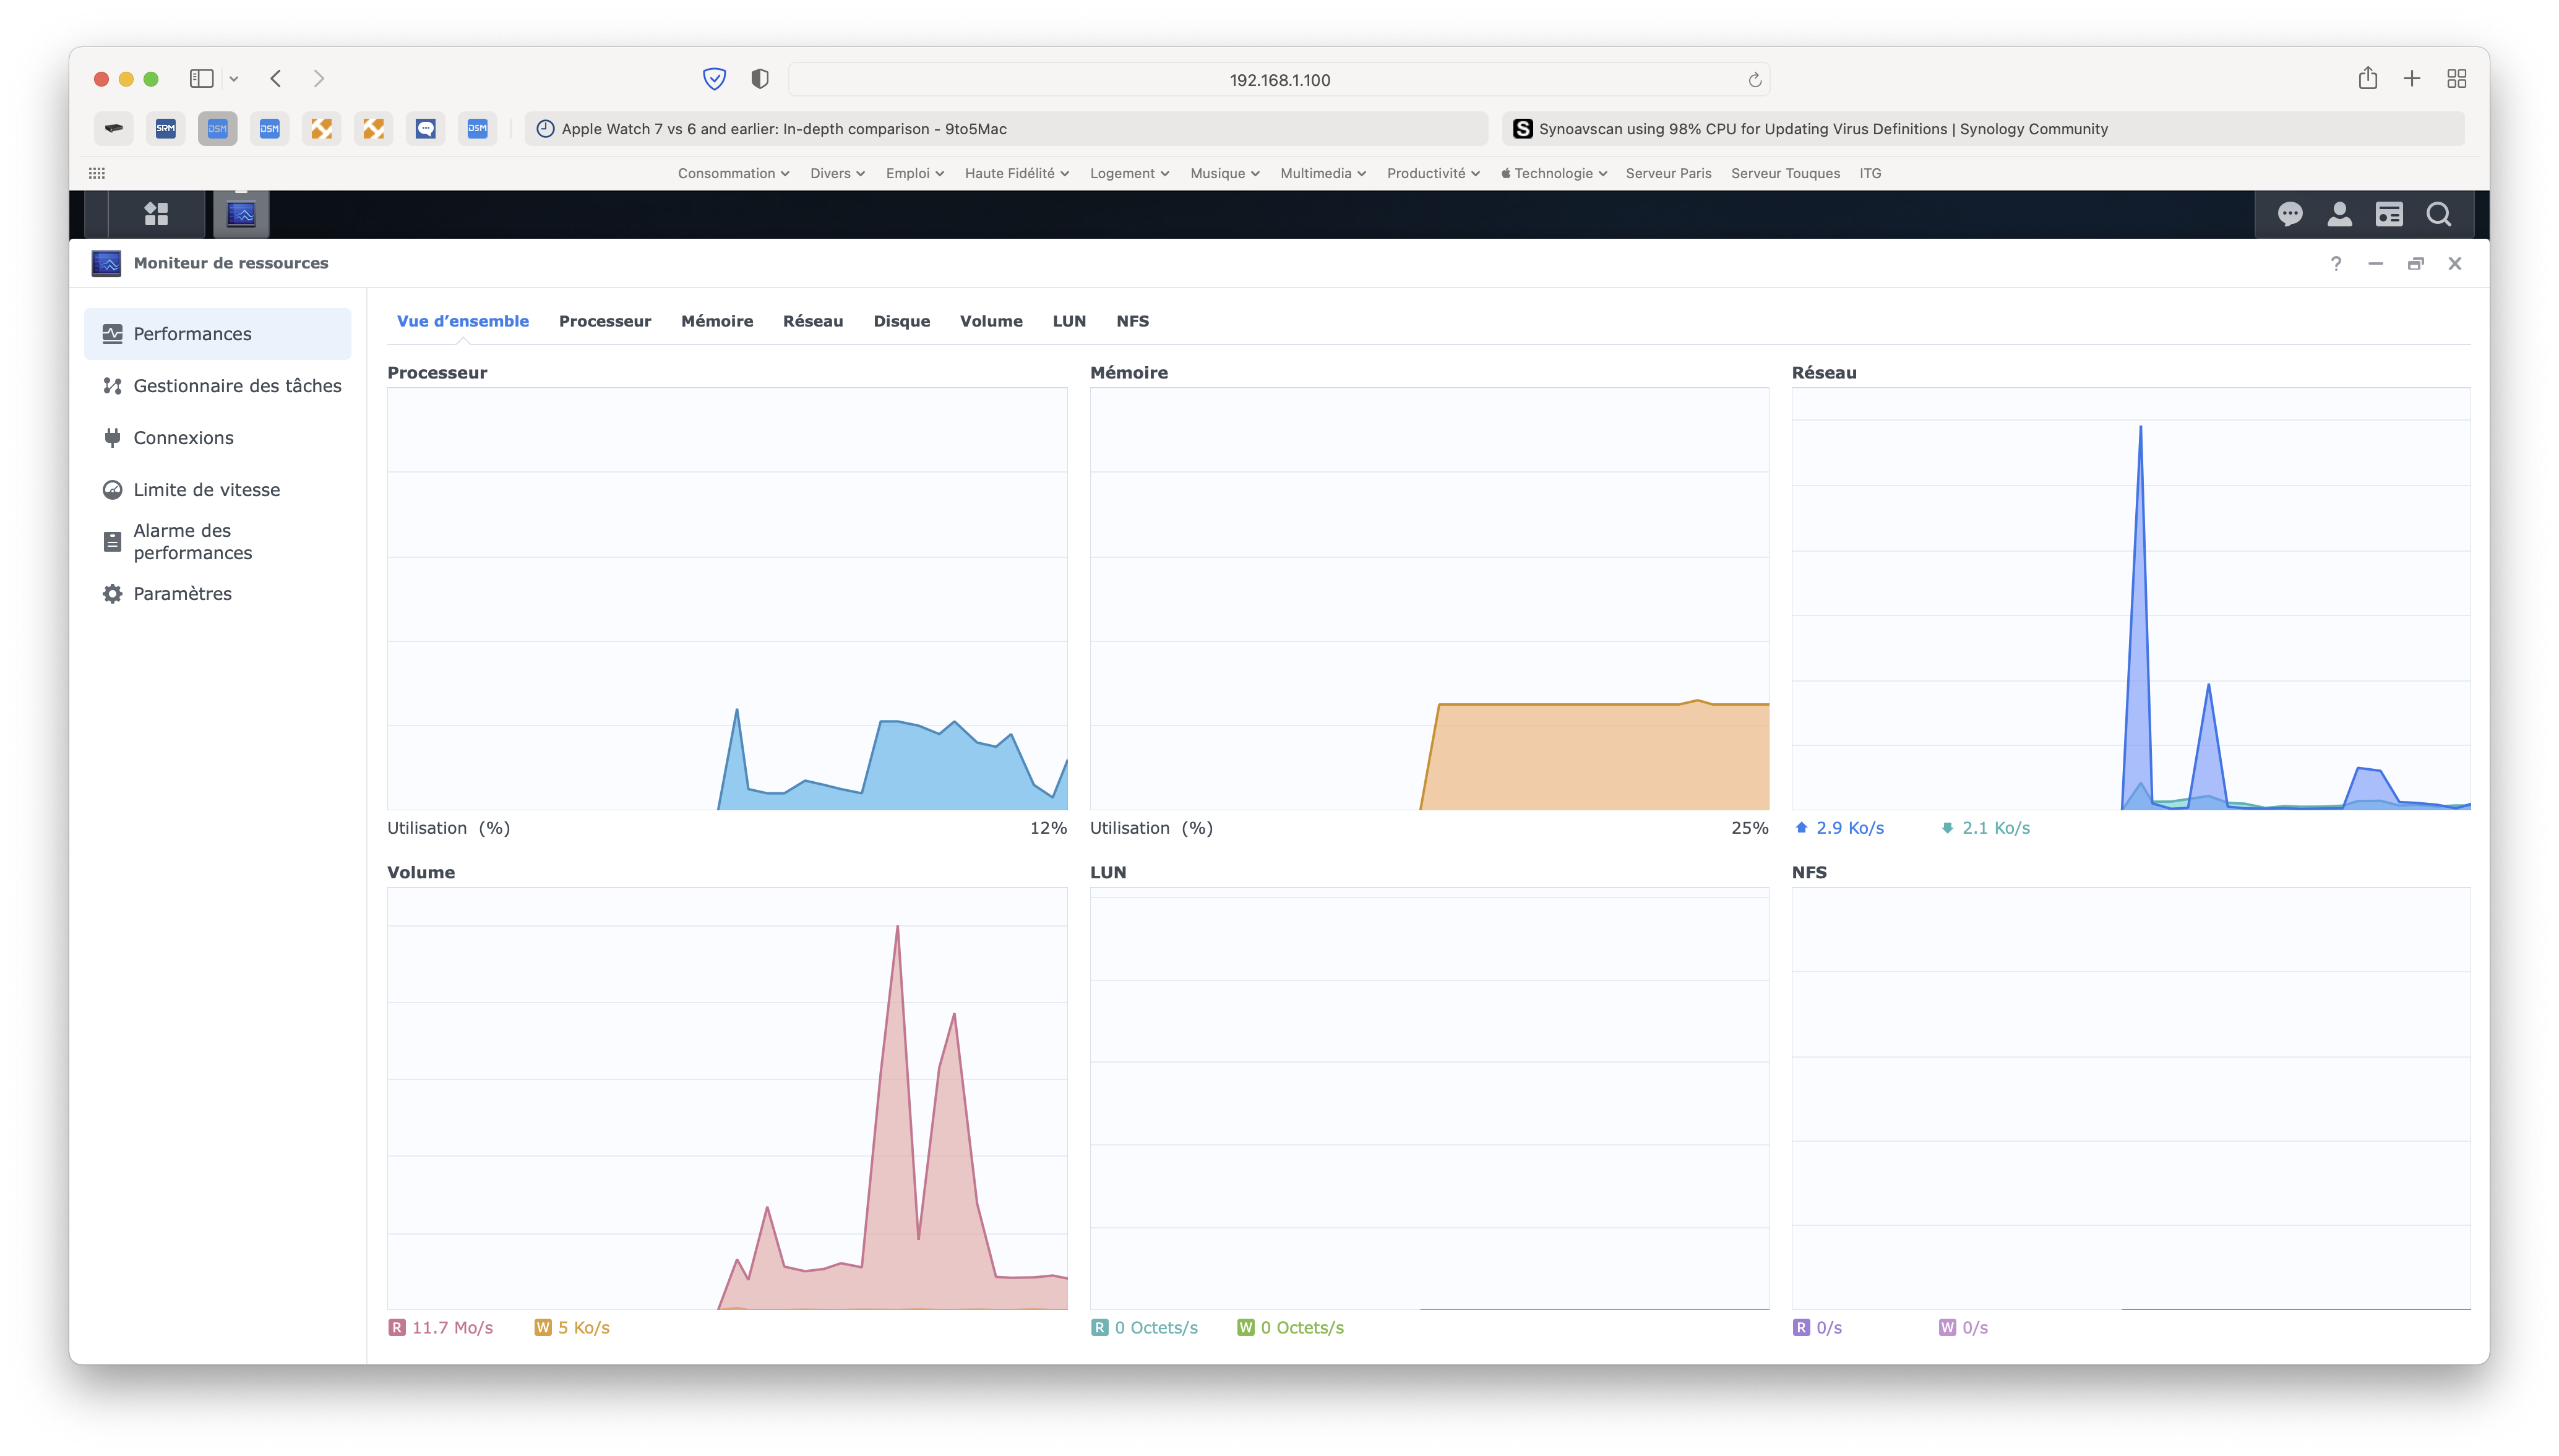Open the Resource Monitor help question mark
The height and width of the screenshot is (1456, 2559).
(x=2336, y=263)
